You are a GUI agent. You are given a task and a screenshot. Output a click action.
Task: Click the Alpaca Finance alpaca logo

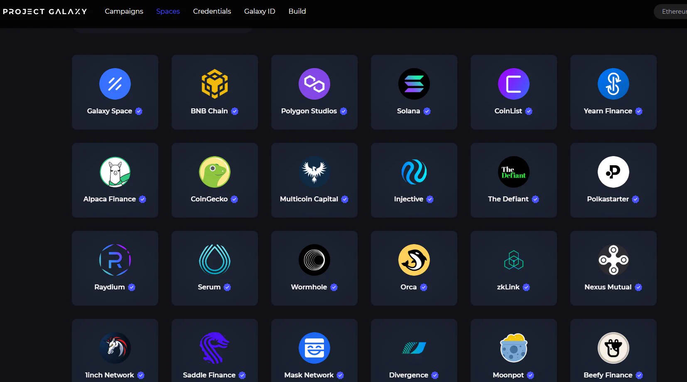(115, 172)
